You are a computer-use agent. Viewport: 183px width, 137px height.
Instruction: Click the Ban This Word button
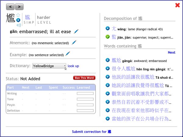pos(84,78)
